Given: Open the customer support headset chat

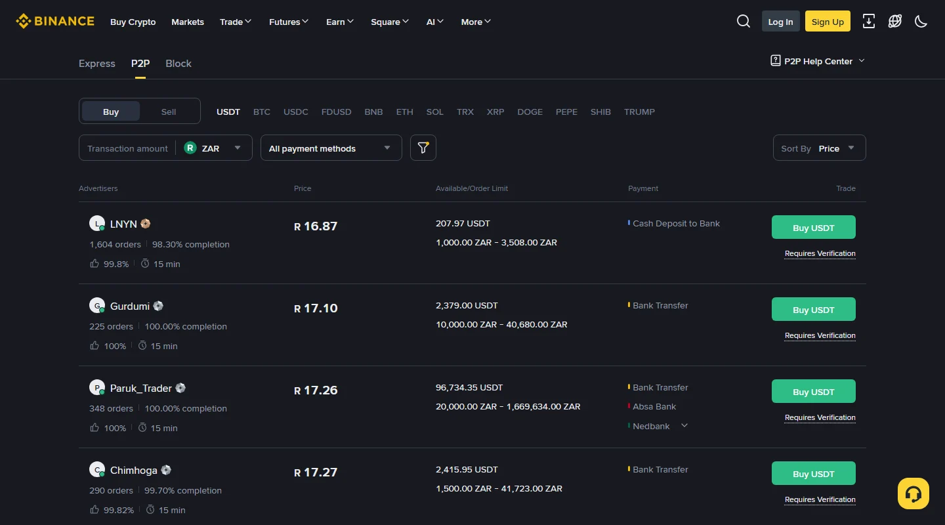Looking at the screenshot, I should 913,493.
